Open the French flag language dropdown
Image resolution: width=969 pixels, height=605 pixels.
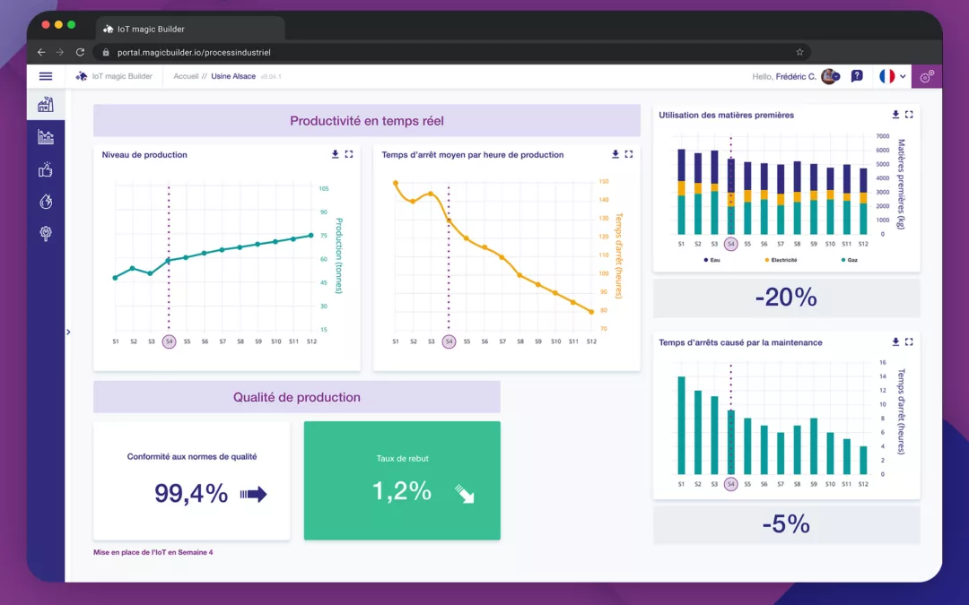pyautogui.click(x=892, y=76)
